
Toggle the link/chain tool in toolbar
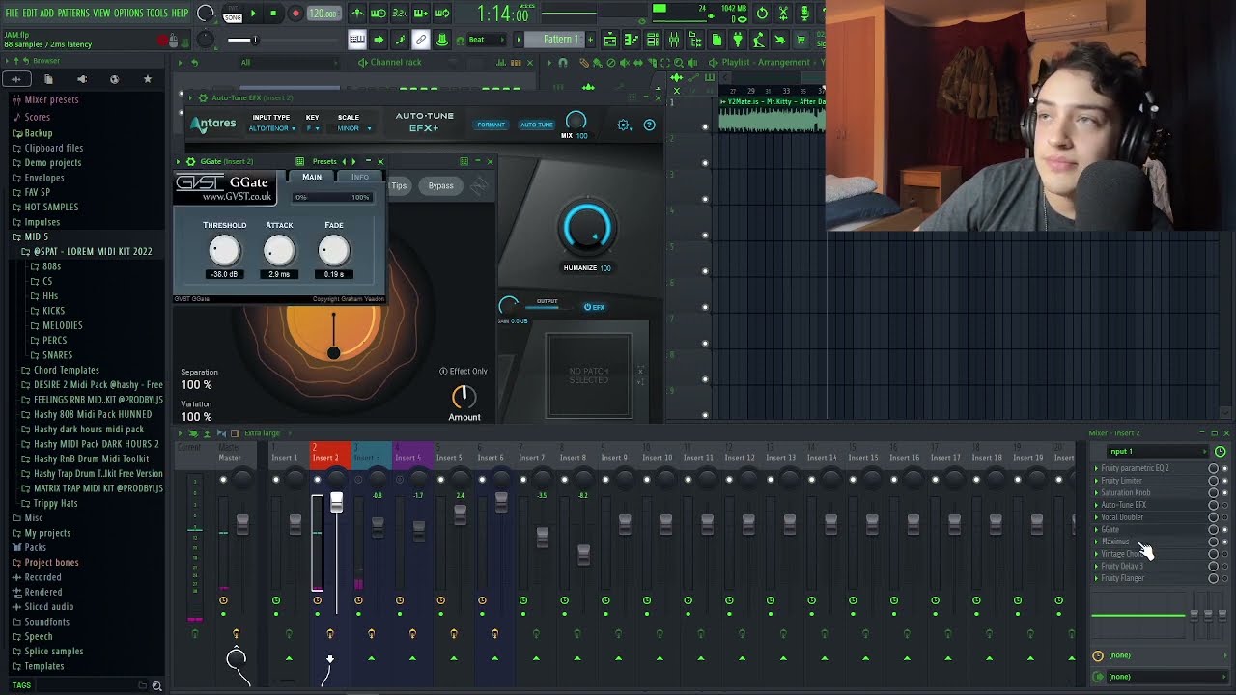point(421,40)
